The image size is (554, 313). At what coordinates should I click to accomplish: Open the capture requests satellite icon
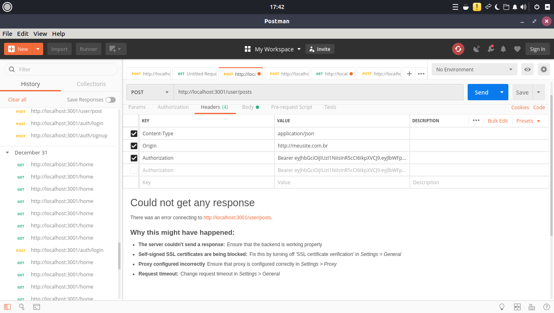coord(476,49)
